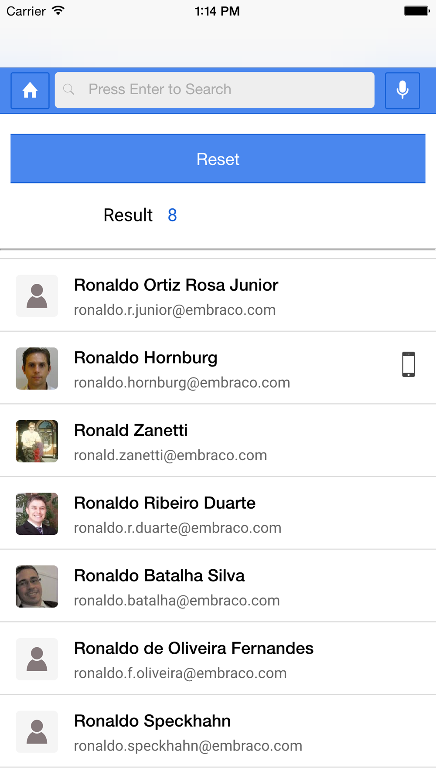Open Ronaldo Ribeiro Duarte's profile photo
The height and width of the screenshot is (775, 436).
click(37, 514)
